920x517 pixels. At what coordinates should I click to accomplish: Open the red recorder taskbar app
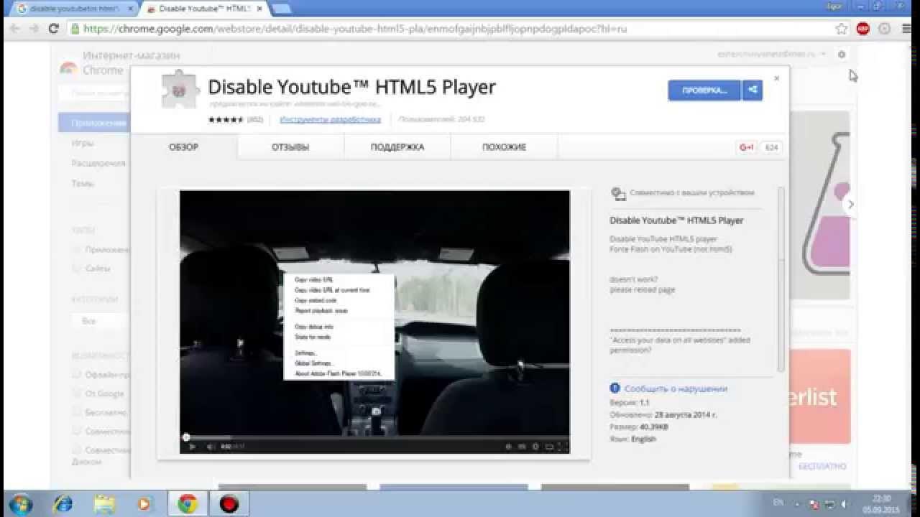point(229,503)
